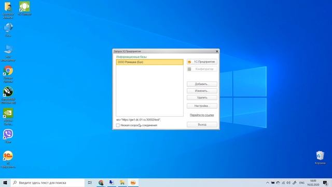
Task: Select the ООО Ромашка (Бух) infobase
Action: tap(150, 62)
